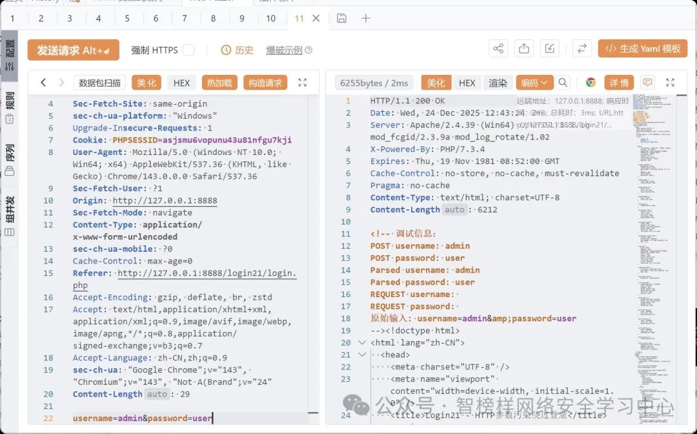
Task: Click the Sec-Fetch-Mode: navigate header
Action: [x=132, y=212]
